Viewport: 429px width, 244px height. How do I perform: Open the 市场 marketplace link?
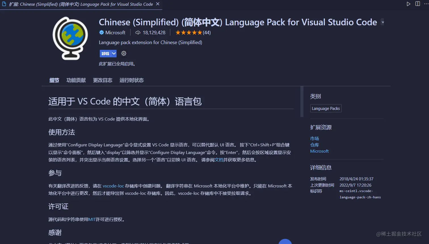pos(314,138)
